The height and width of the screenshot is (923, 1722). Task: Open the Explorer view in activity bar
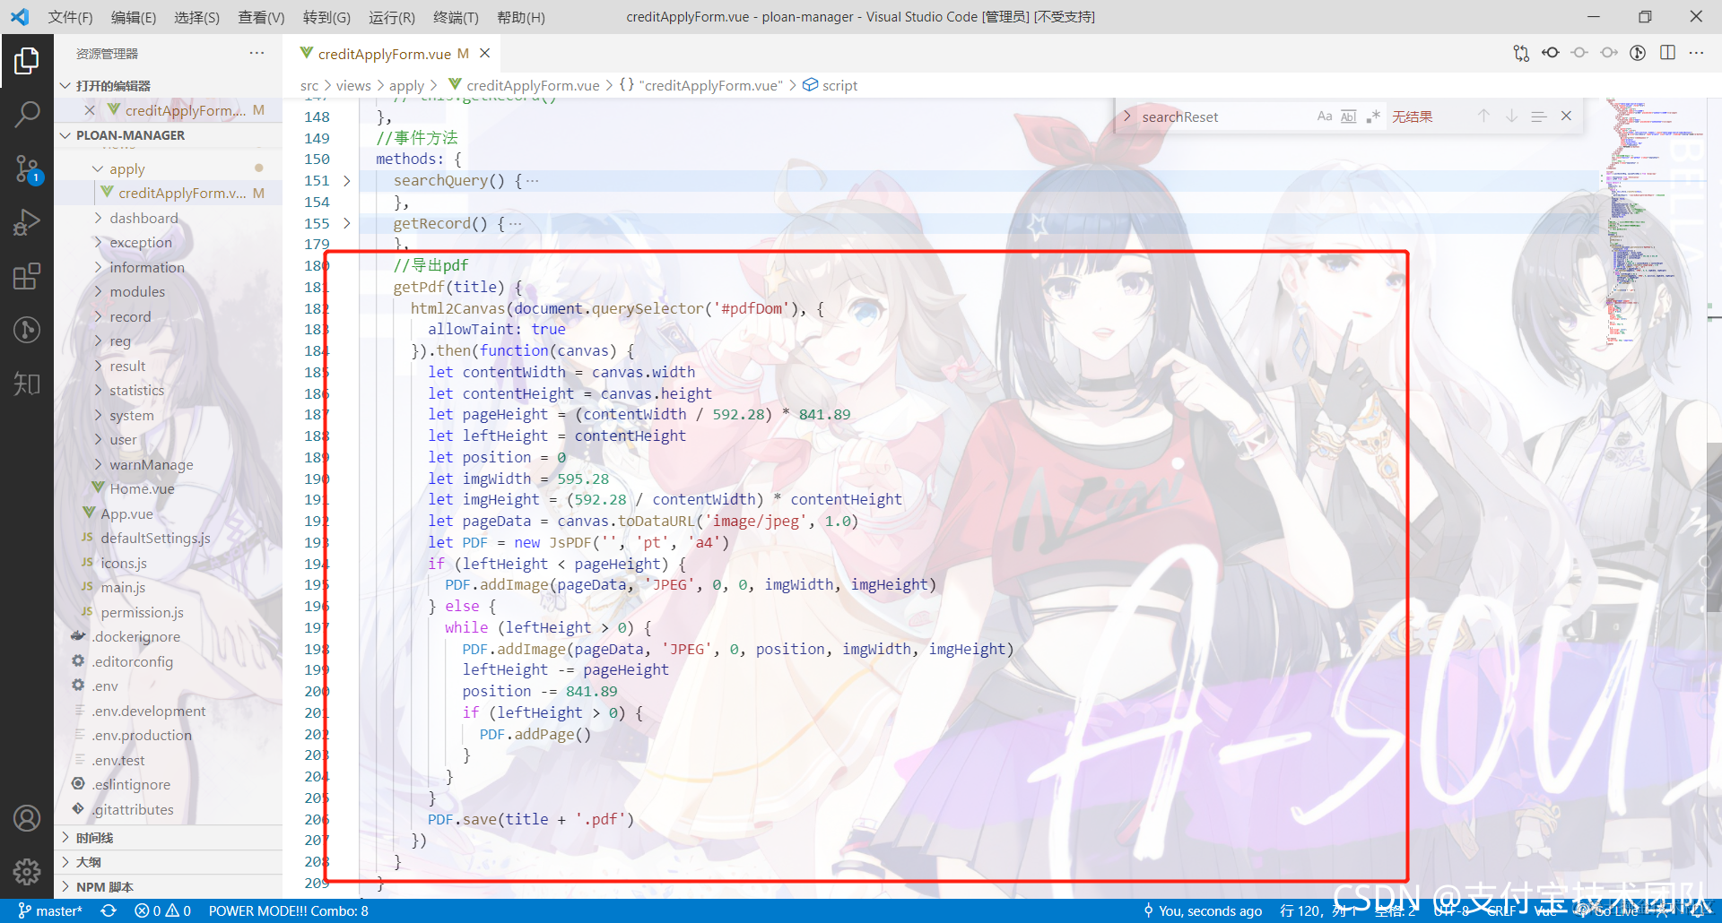(x=27, y=61)
